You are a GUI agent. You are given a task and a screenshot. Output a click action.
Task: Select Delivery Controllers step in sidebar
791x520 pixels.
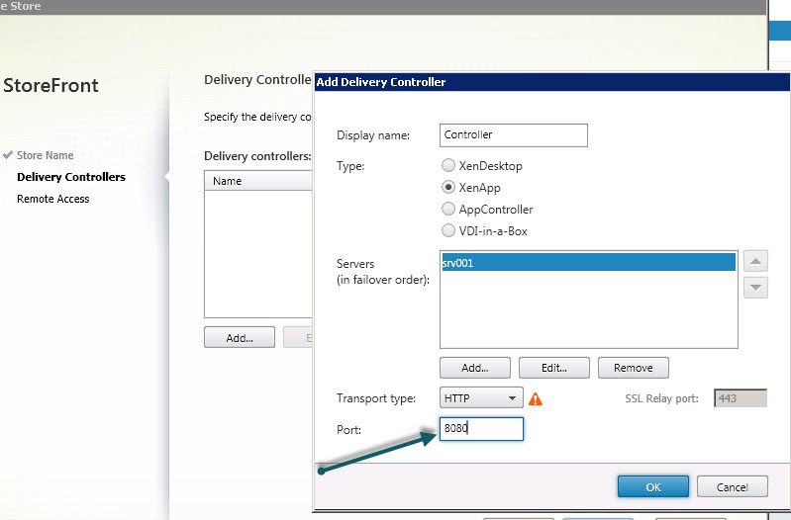click(71, 177)
